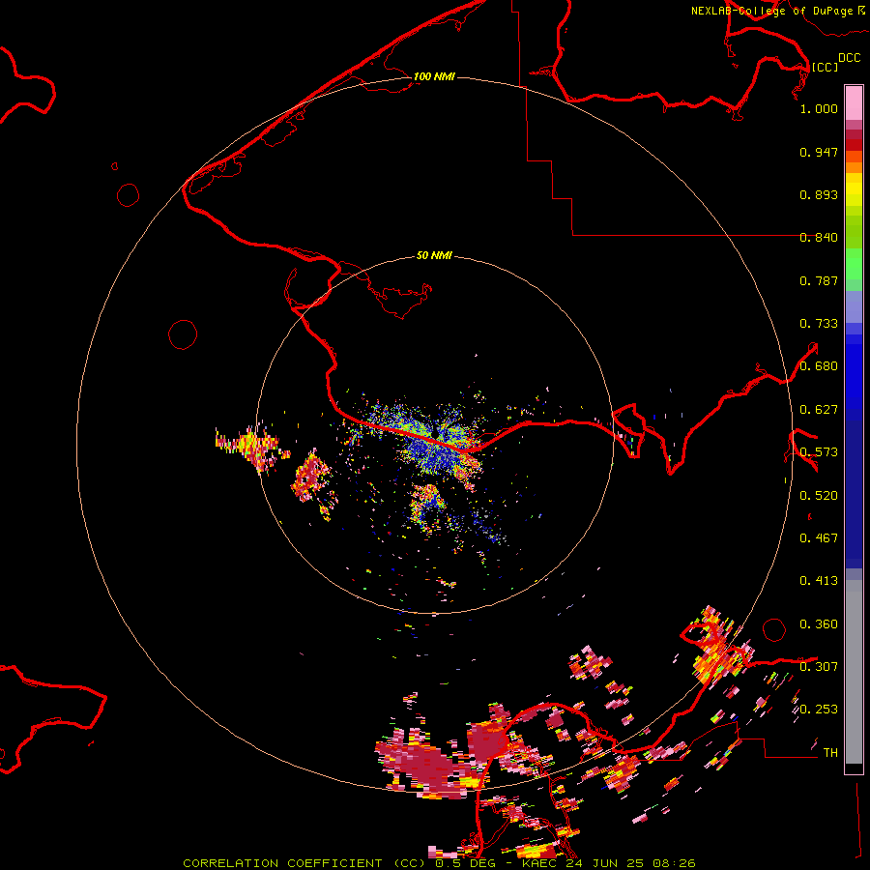The image size is (870, 870).
Task: Pick the light pink swatch on the color bar
Action: [854, 102]
